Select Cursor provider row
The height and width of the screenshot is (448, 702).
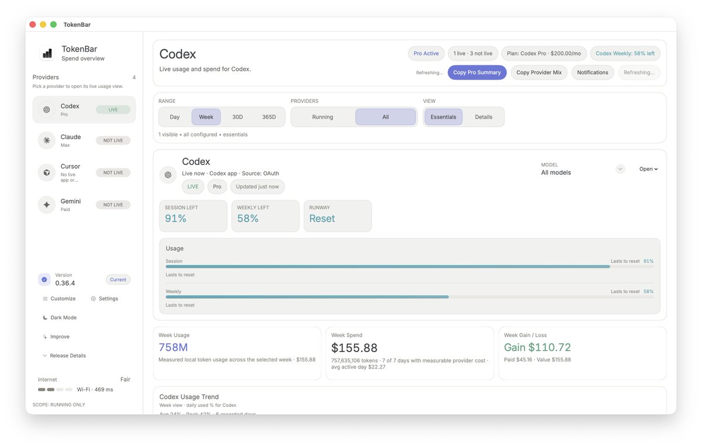point(84,173)
